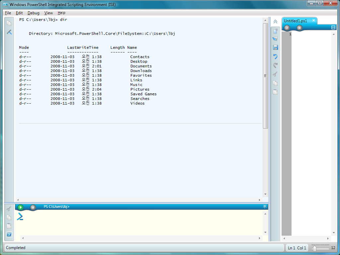Click the Documents directory name

(141, 66)
